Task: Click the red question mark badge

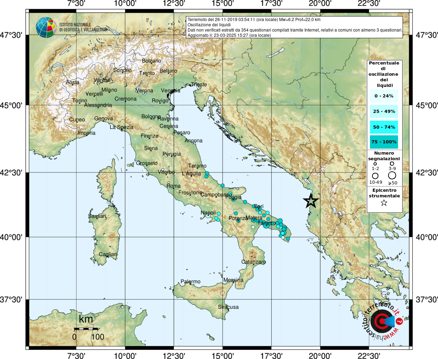Action: pyautogui.click(x=399, y=321)
